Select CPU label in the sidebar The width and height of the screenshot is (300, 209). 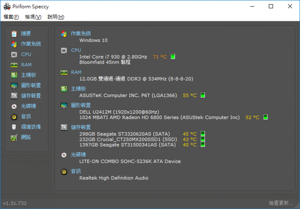(26, 54)
